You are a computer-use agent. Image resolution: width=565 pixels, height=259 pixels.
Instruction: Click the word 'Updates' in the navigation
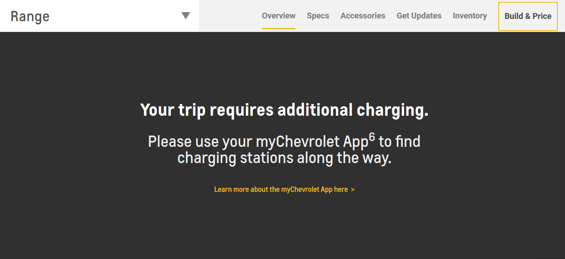tap(429, 16)
